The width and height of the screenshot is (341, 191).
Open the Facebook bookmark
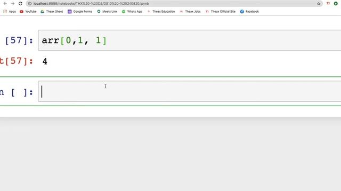pos(249,12)
